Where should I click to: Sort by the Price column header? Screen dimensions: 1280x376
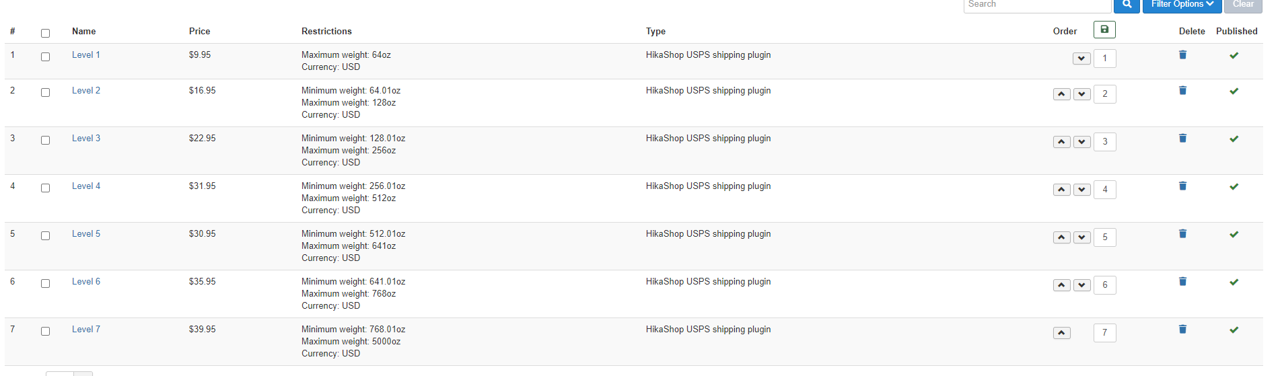point(199,32)
